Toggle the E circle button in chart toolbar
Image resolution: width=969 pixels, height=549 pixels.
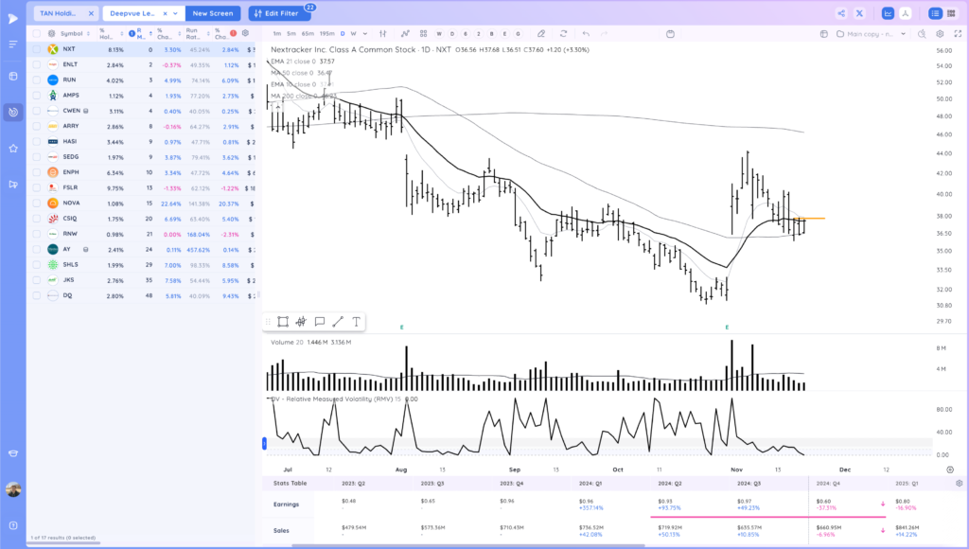(x=505, y=34)
